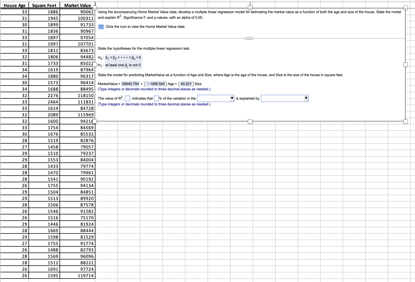Click the Size coefficient 40.231 field
This screenshot has width=415, height=282.
pyautogui.click(x=186, y=84)
